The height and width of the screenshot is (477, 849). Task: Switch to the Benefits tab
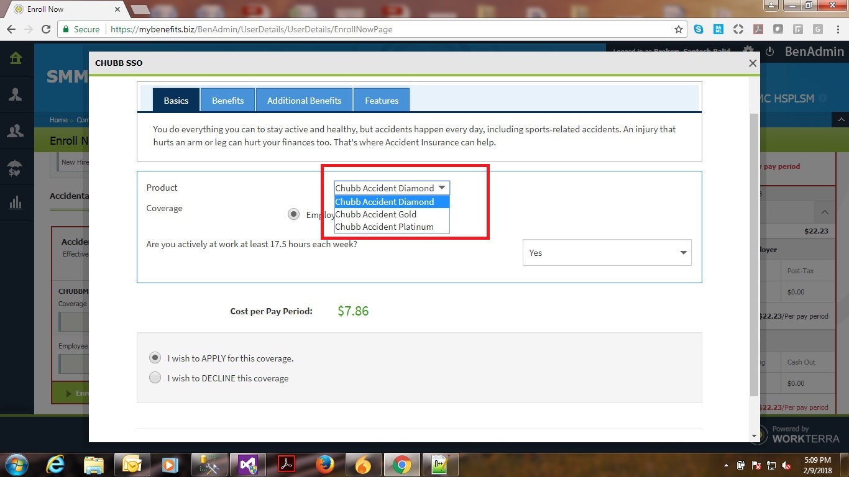tap(227, 100)
